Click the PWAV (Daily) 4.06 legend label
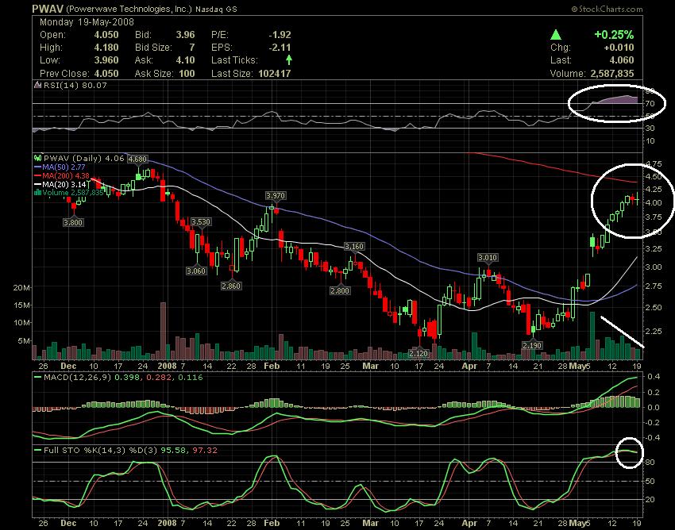This screenshot has height=530, width=675. pyautogui.click(x=84, y=158)
